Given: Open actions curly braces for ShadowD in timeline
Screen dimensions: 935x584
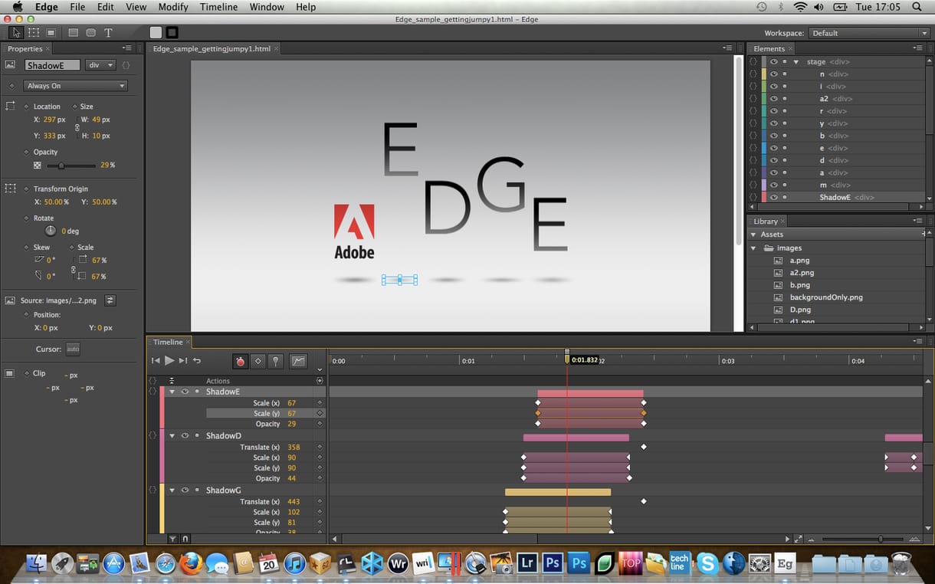Looking at the screenshot, I should pyautogui.click(x=153, y=435).
